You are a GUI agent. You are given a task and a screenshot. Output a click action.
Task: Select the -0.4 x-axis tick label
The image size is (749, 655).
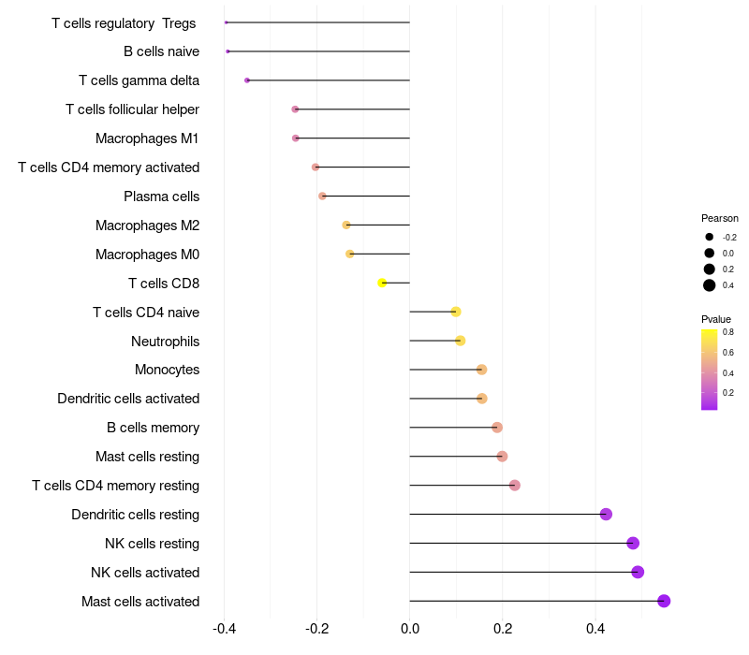coord(225,629)
